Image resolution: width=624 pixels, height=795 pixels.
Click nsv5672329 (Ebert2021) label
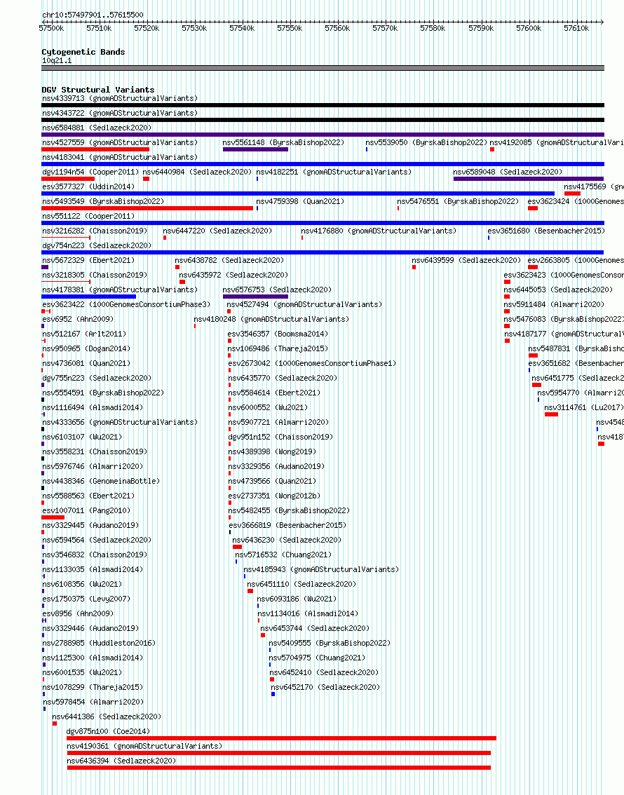point(88,260)
